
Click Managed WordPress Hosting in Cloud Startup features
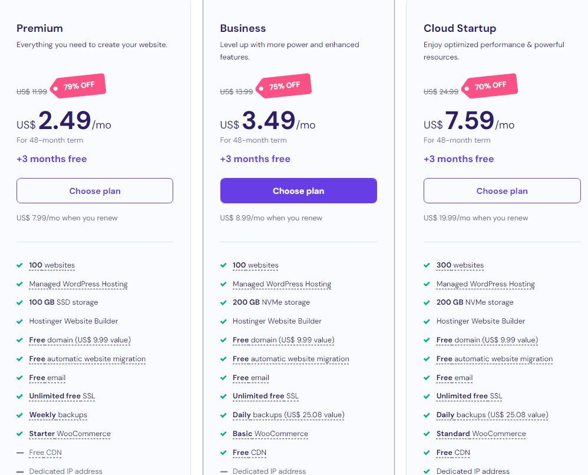pos(485,284)
